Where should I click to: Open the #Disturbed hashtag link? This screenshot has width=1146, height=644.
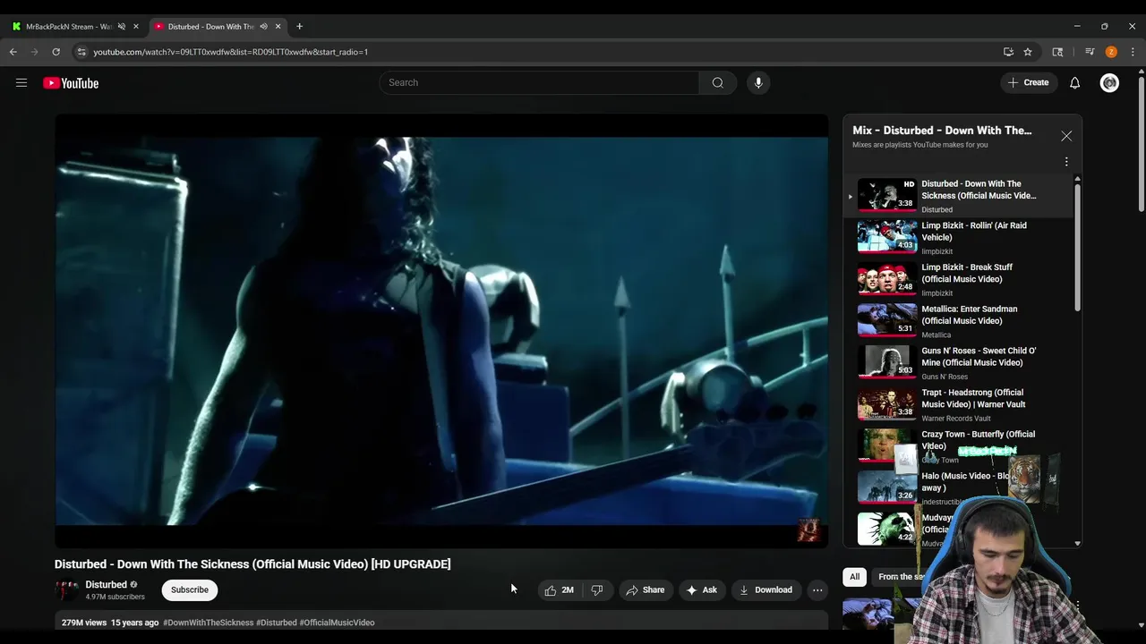point(277,623)
